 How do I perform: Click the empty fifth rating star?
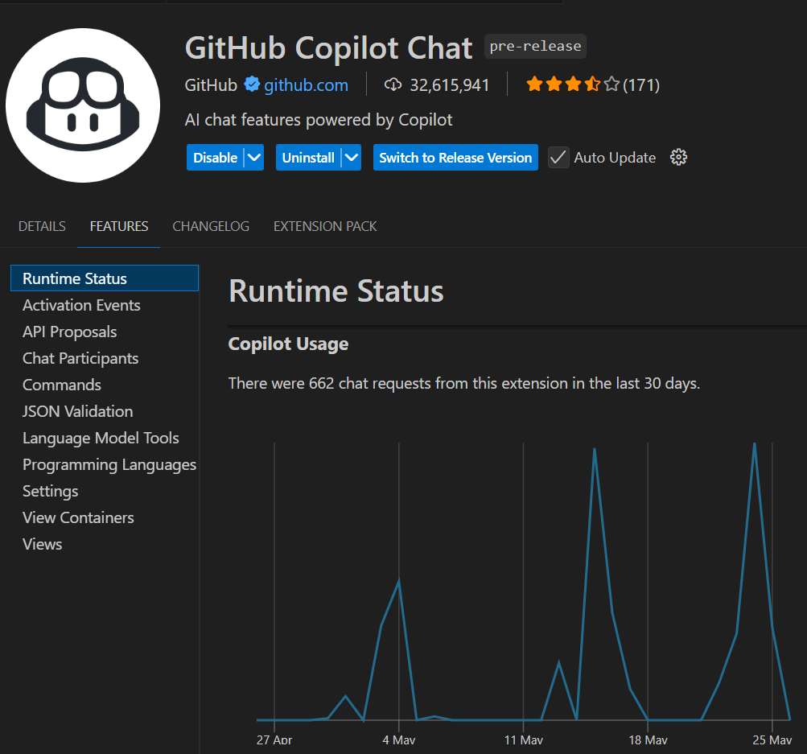point(611,83)
